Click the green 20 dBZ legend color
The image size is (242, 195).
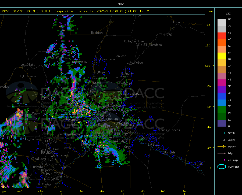point(222,110)
